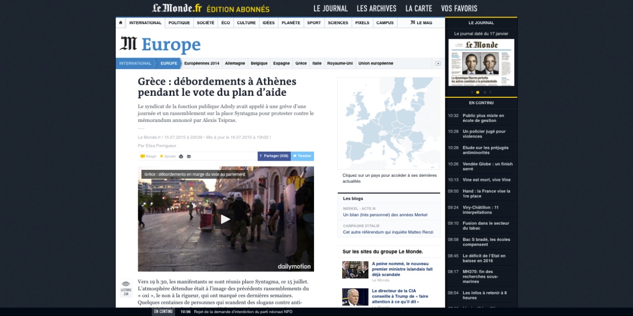This screenshot has height=316, width=633.
Task: Click the EUROPE breadcrumb in the blue bar
Action: [169, 64]
